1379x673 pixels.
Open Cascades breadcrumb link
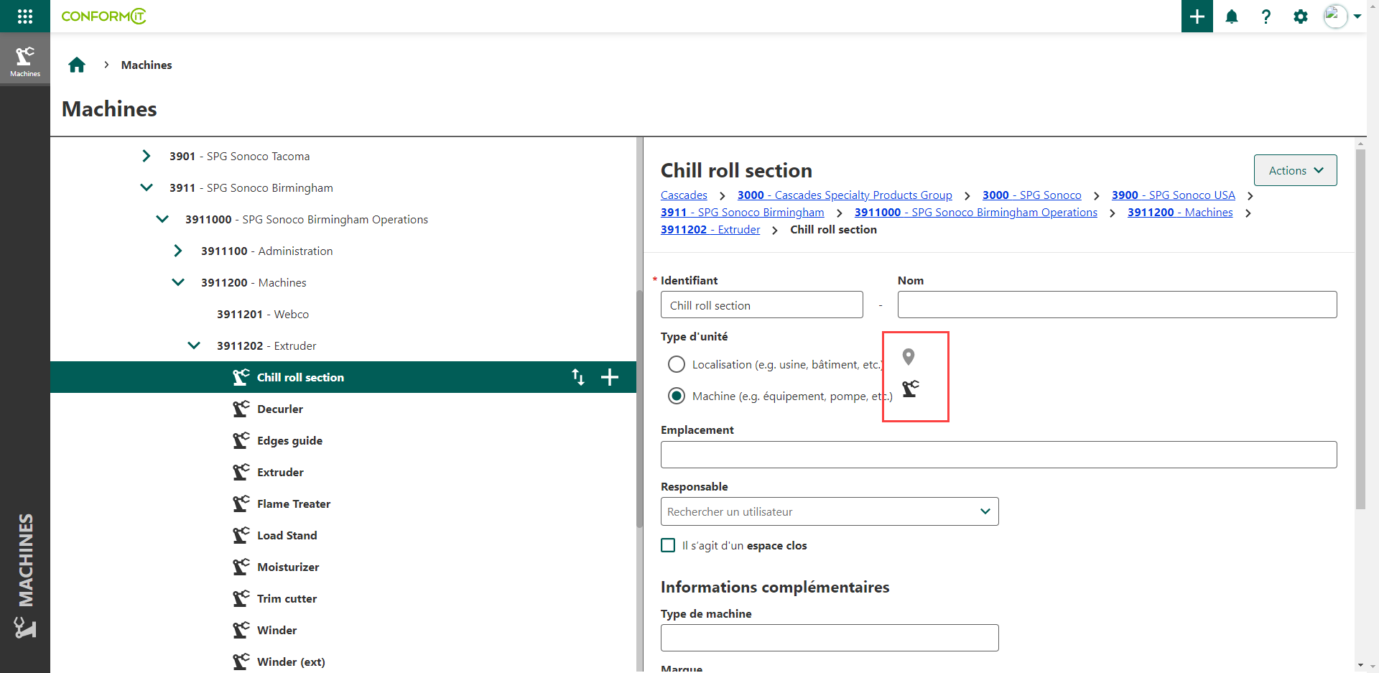684,195
